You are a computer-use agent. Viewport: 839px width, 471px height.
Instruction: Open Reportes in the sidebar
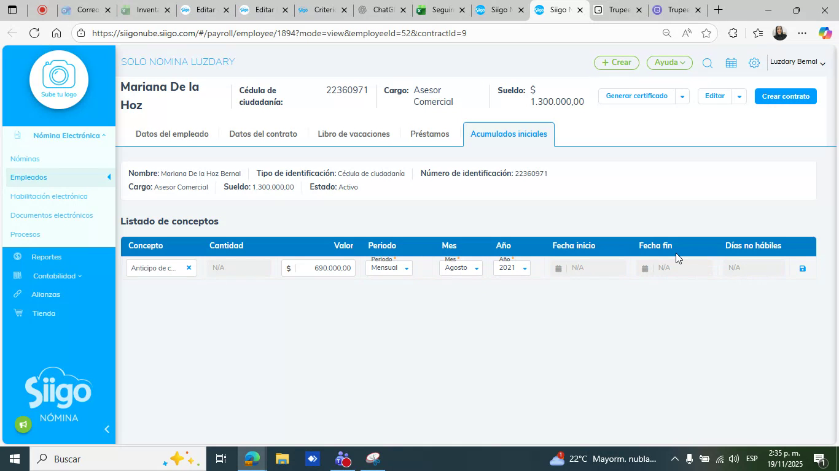coord(46,257)
